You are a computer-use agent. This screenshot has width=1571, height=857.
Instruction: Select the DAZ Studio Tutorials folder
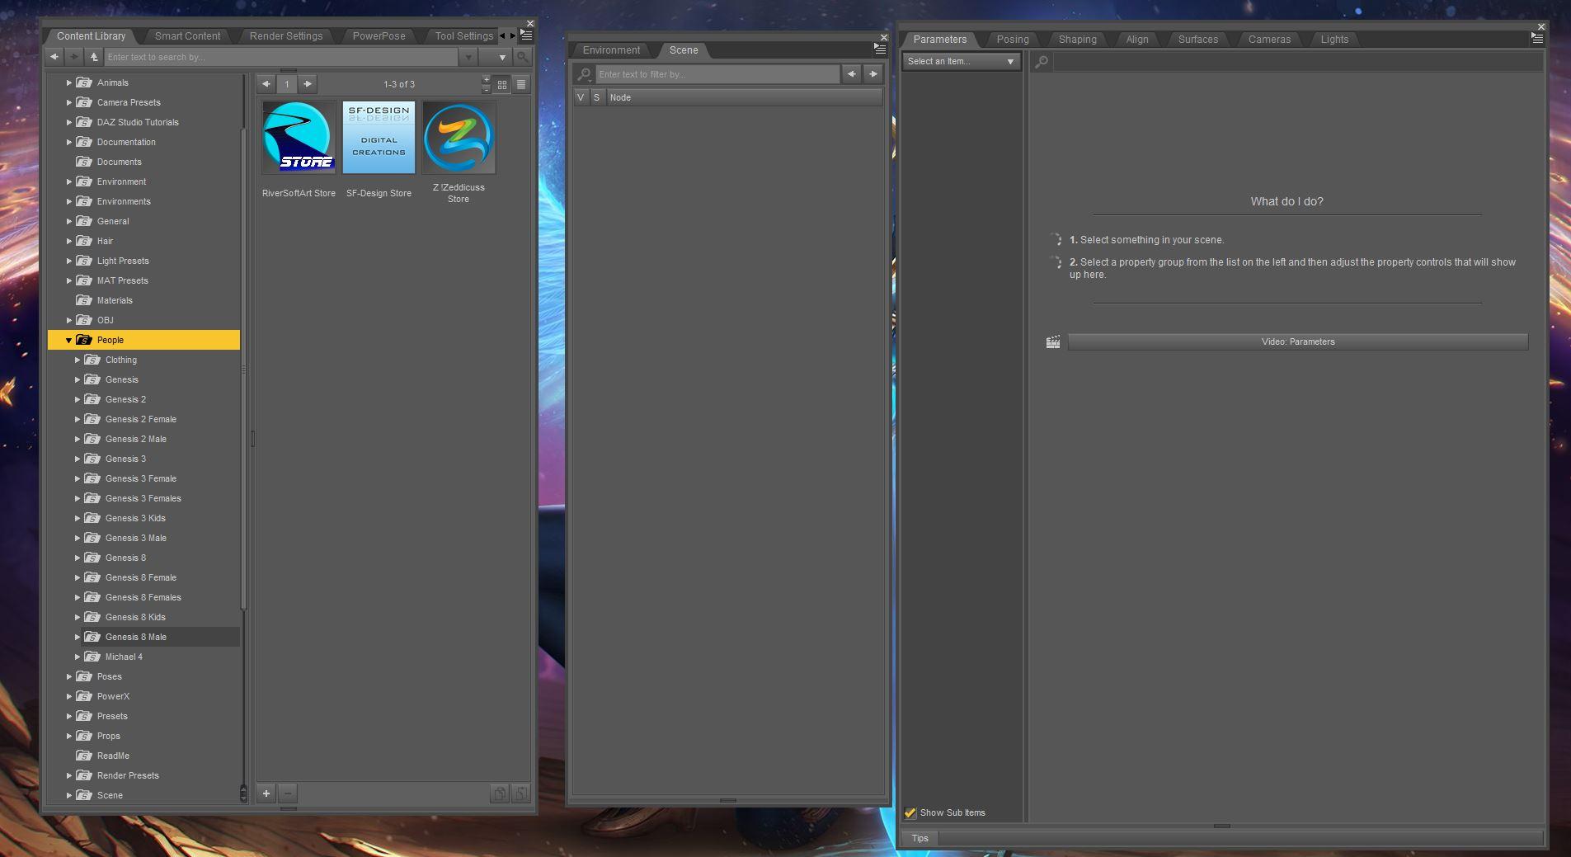tap(138, 122)
